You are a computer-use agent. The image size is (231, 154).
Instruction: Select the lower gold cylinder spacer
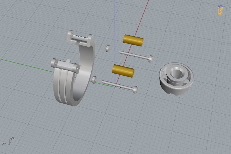[x=123, y=71]
